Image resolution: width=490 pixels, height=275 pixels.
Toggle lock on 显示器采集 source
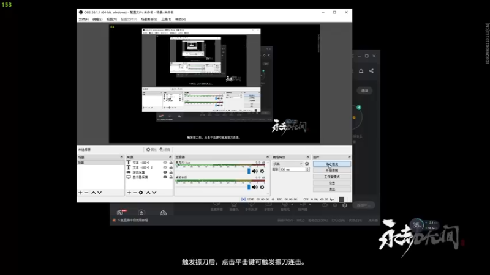tap(171, 177)
